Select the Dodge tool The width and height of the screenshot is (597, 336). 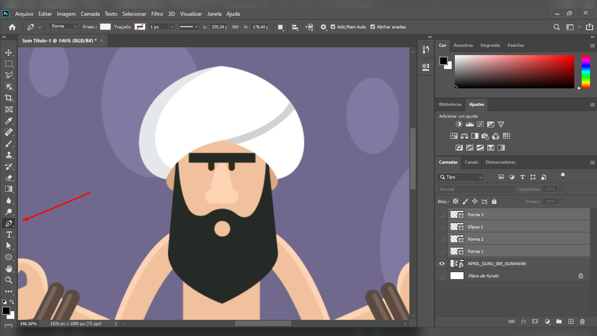click(9, 212)
